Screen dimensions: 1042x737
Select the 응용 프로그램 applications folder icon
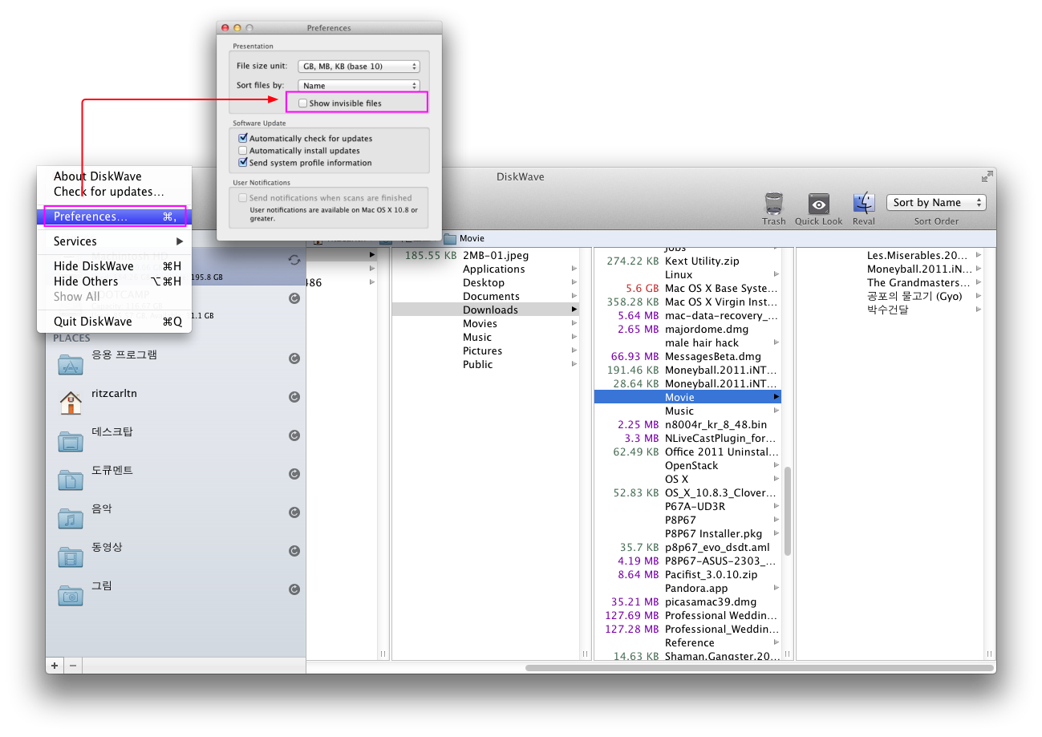[x=71, y=365]
